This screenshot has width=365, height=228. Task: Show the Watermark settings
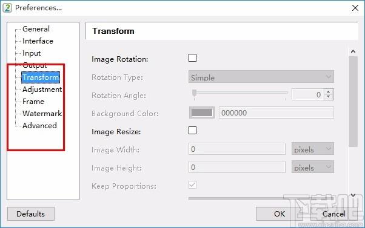tap(42, 114)
